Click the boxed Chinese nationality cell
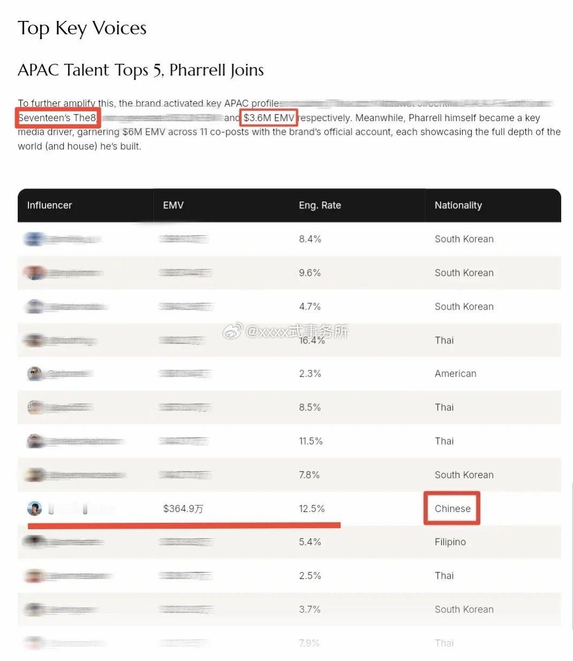The height and width of the screenshot is (661, 573). (x=453, y=509)
